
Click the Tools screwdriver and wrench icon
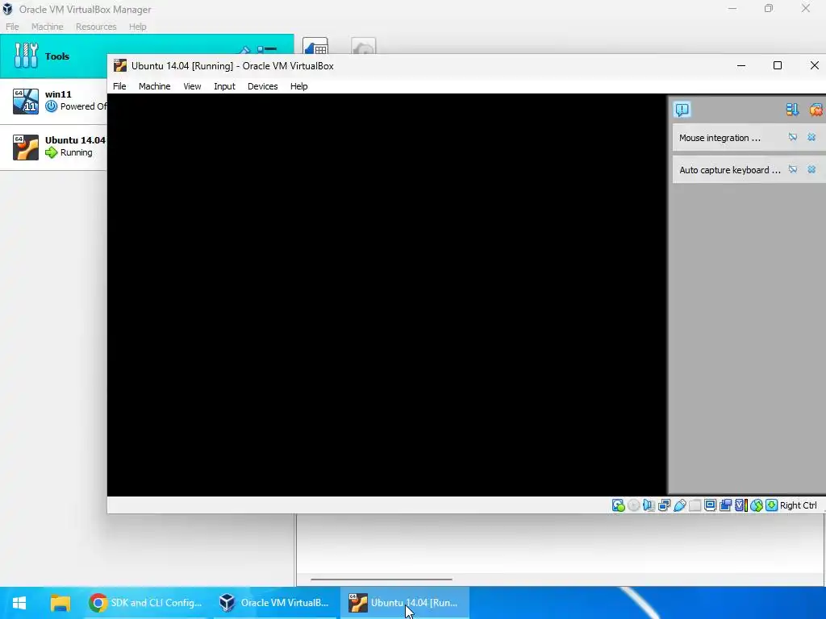tap(26, 56)
